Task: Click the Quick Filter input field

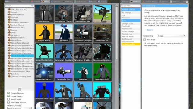Action: coord(131,6)
